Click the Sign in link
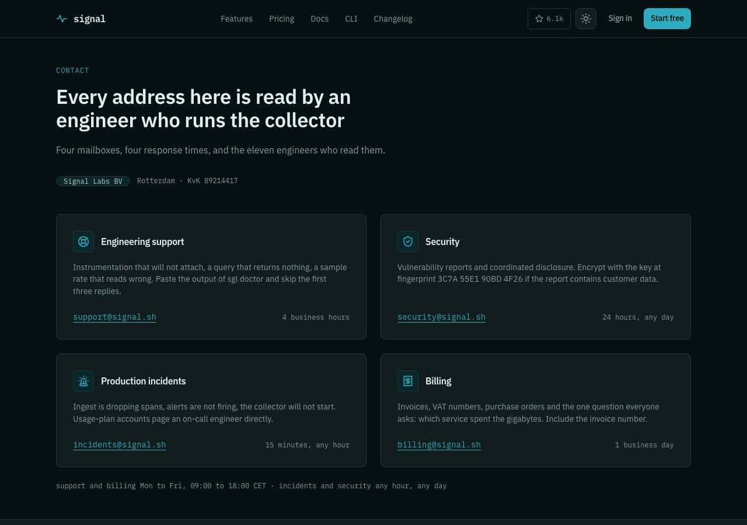Viewport: 747px width, 525px height. (620, 19)
